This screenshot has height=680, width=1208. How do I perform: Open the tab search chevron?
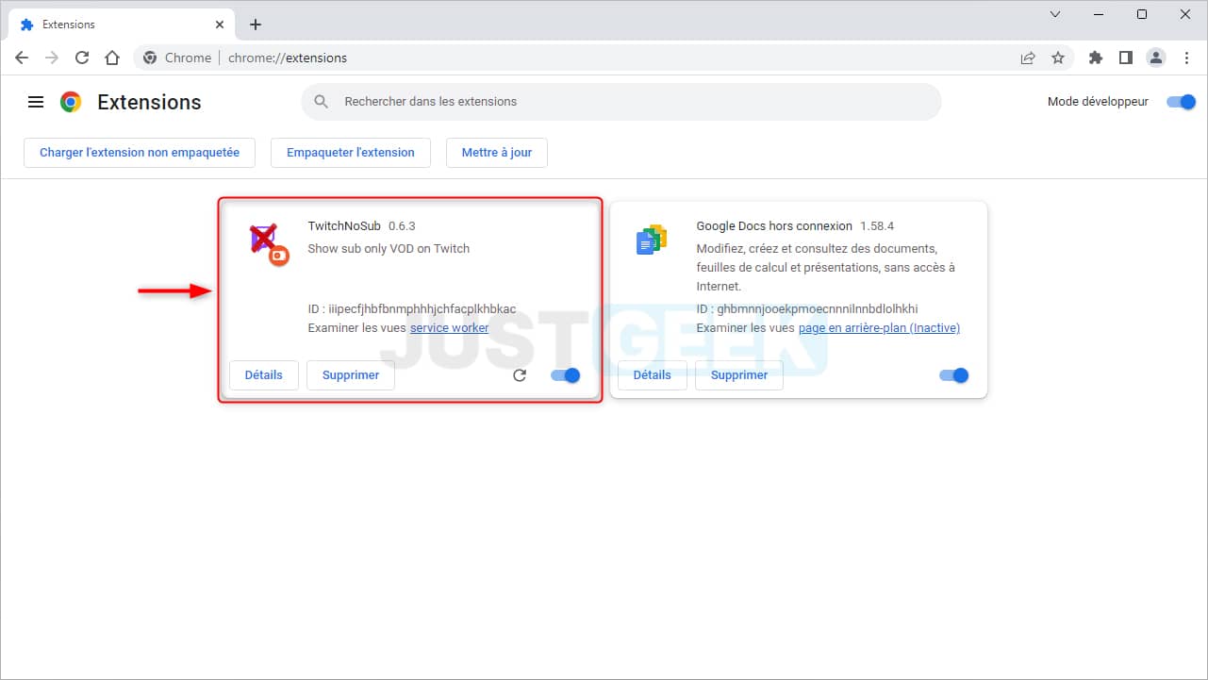[1055, 14]
